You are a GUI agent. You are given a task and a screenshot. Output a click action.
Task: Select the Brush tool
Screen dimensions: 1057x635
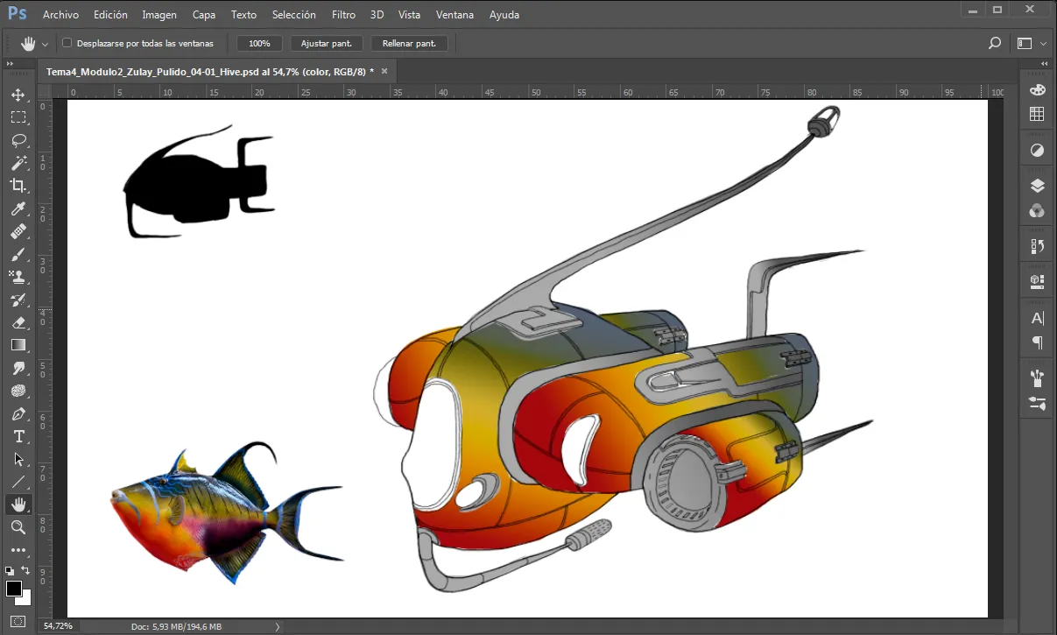tap(18, 254)
